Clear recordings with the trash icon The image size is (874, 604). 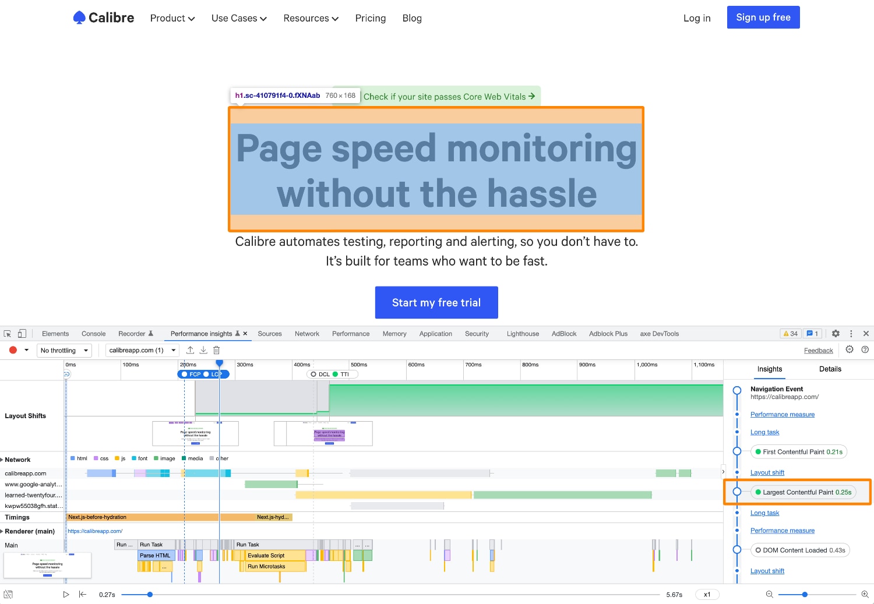coord(216,349)
